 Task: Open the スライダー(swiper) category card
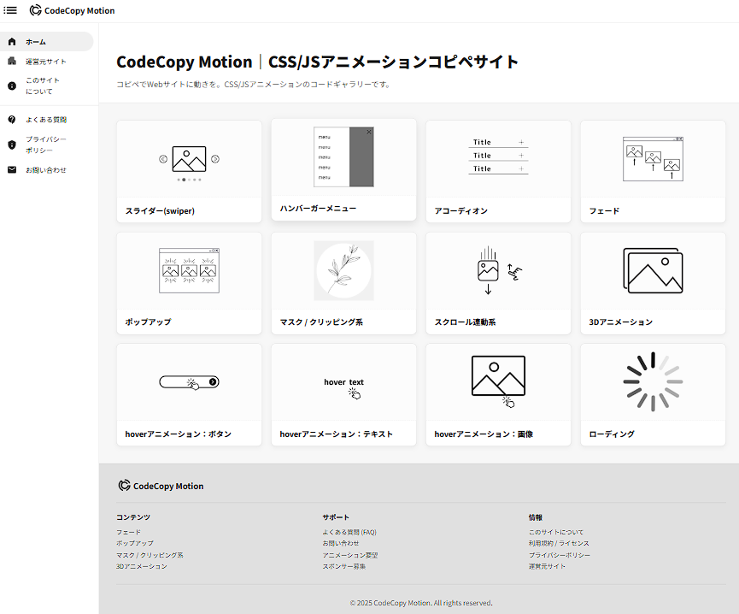coord(189,170)
